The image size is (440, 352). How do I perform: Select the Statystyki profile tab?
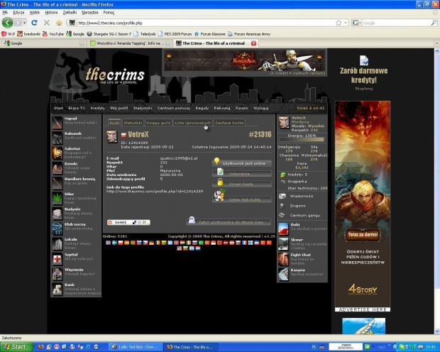133,123
